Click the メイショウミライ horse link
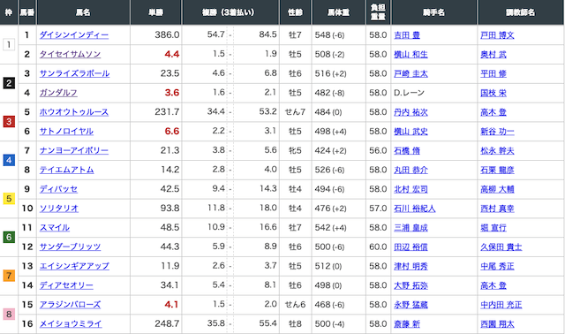The width and height of the screenshot is (565, 334). pos(71,324)
